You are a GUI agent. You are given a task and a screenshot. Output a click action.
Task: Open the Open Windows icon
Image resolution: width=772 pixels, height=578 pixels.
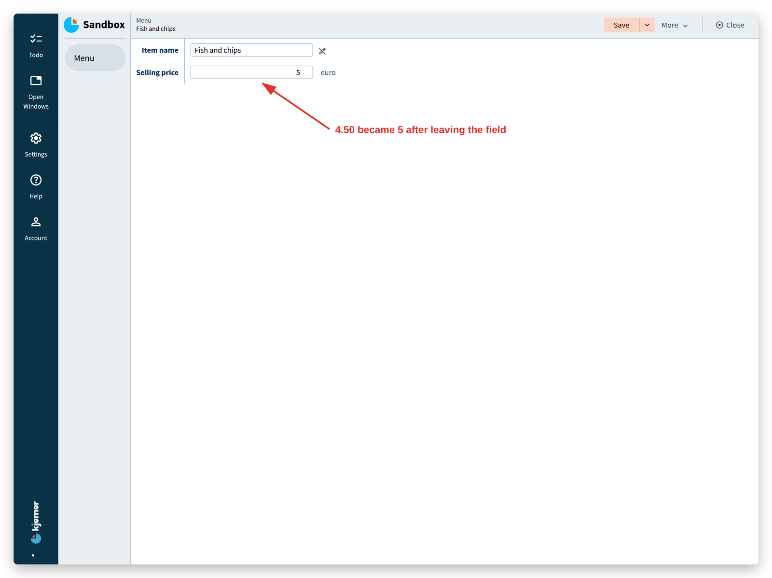(36, 81)
